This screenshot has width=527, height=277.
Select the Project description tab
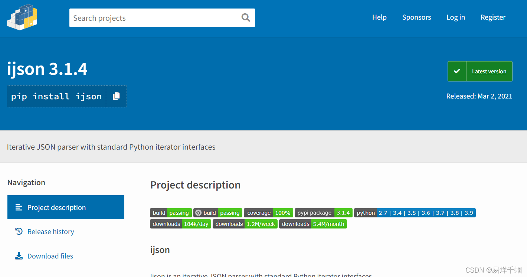click(66, 207)
